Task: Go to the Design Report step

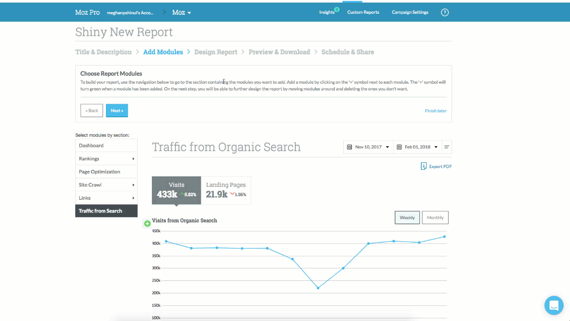Action: point(216,52)
